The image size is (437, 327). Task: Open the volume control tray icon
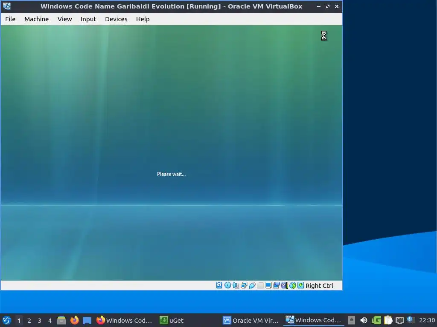pyautogui.click(x=364, y=320)
